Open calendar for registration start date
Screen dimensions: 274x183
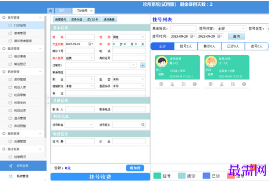click(192, 36)
